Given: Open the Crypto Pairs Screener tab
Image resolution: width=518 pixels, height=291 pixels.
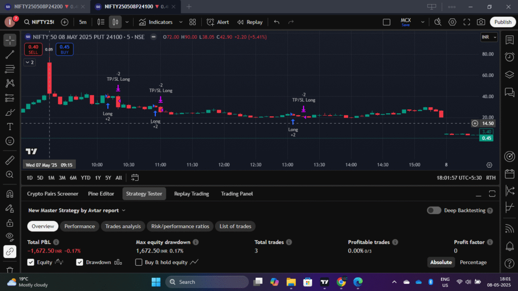Looking at the screenshot, I should 53,193.
